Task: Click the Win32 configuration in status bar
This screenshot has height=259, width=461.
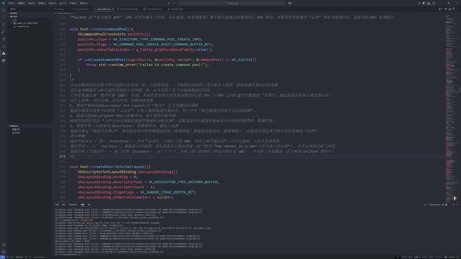Action: pyautogui.click(x=451, y=257)
